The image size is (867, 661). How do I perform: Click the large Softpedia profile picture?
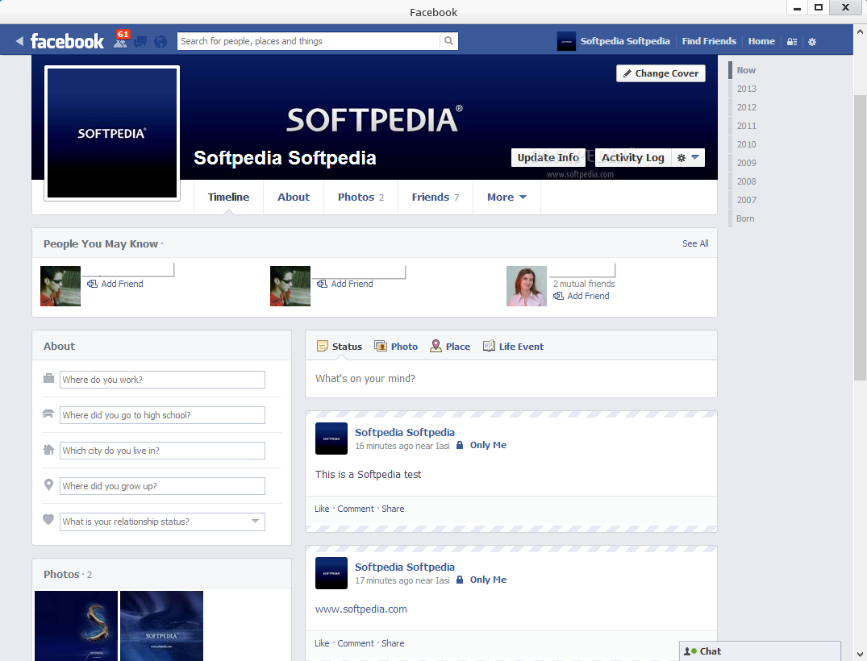pyautogui.click(x=111, y=133)
